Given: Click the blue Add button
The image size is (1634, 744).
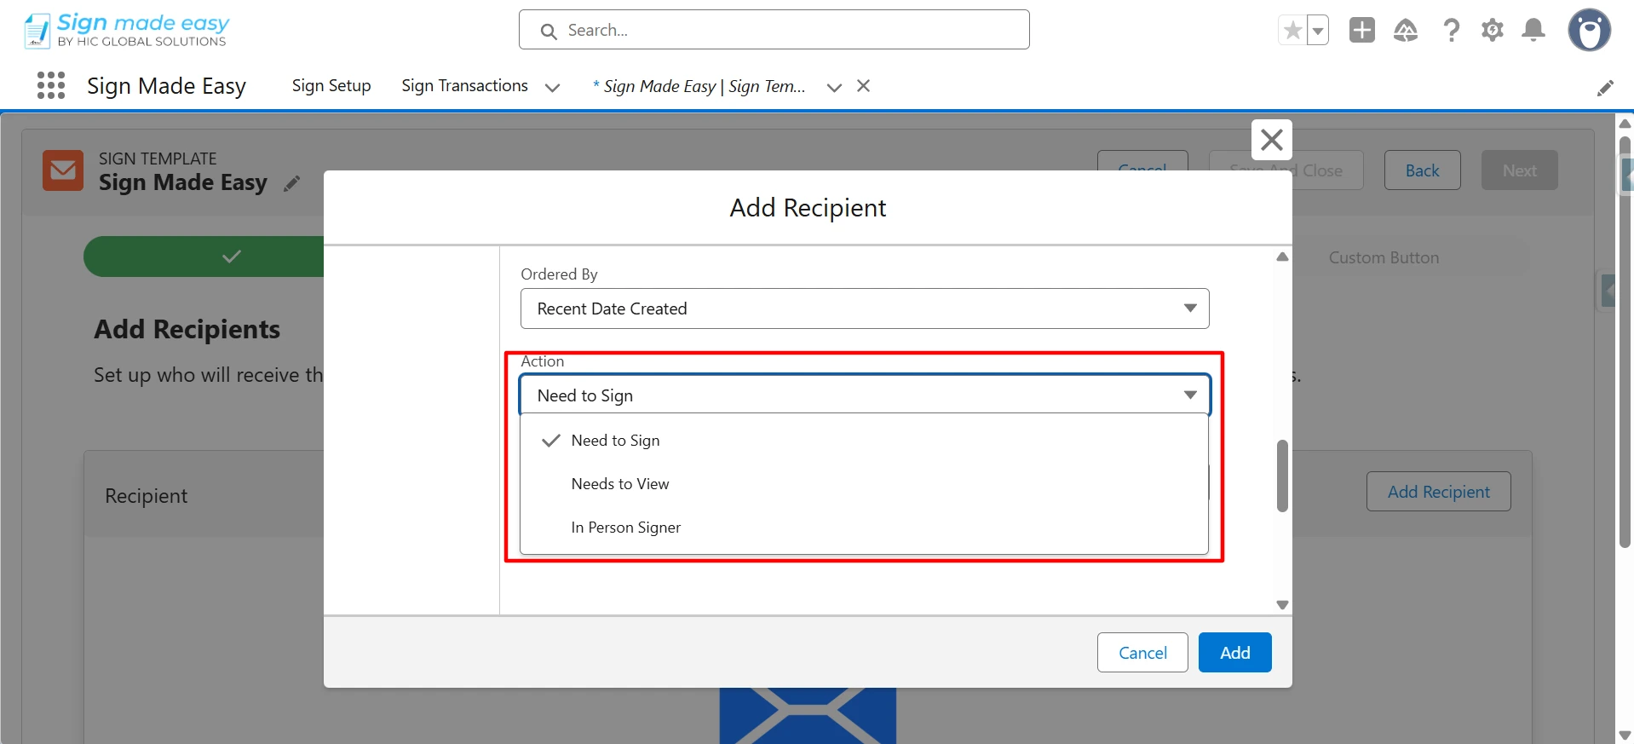Looking at the screenshot, I should coord(1235,653).
